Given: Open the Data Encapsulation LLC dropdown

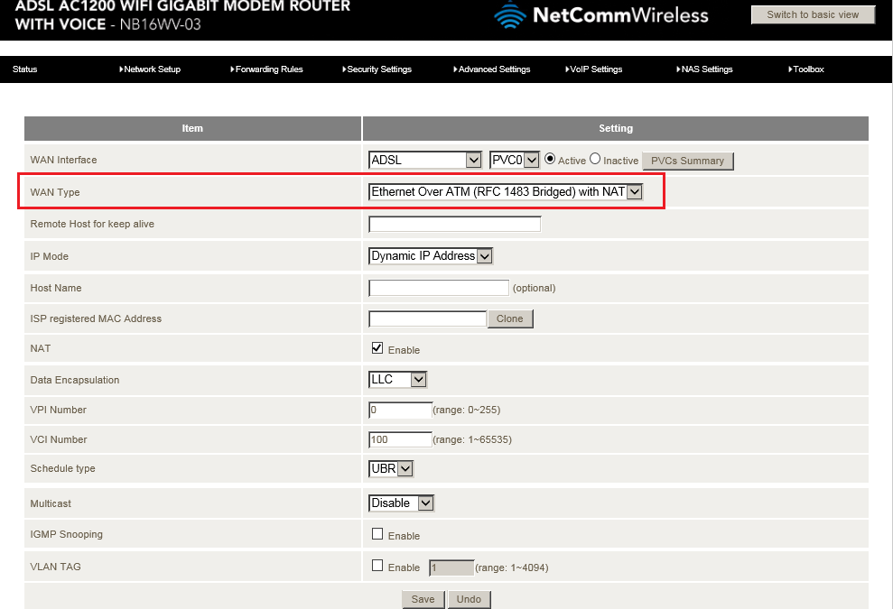Looking at the screenshot, I should [x=397, y=380].
